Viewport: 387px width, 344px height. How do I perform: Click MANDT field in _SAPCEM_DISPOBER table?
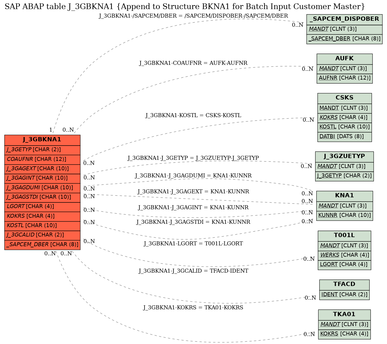[344, 30]
